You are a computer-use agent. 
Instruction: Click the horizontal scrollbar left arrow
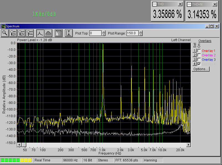(19, 145)
